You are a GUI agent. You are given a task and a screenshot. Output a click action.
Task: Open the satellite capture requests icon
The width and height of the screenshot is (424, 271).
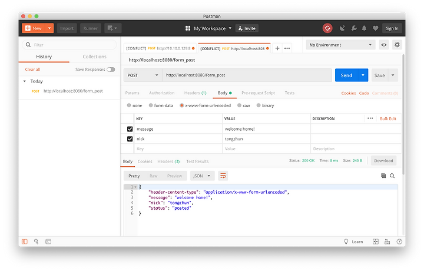pos(342,28)
